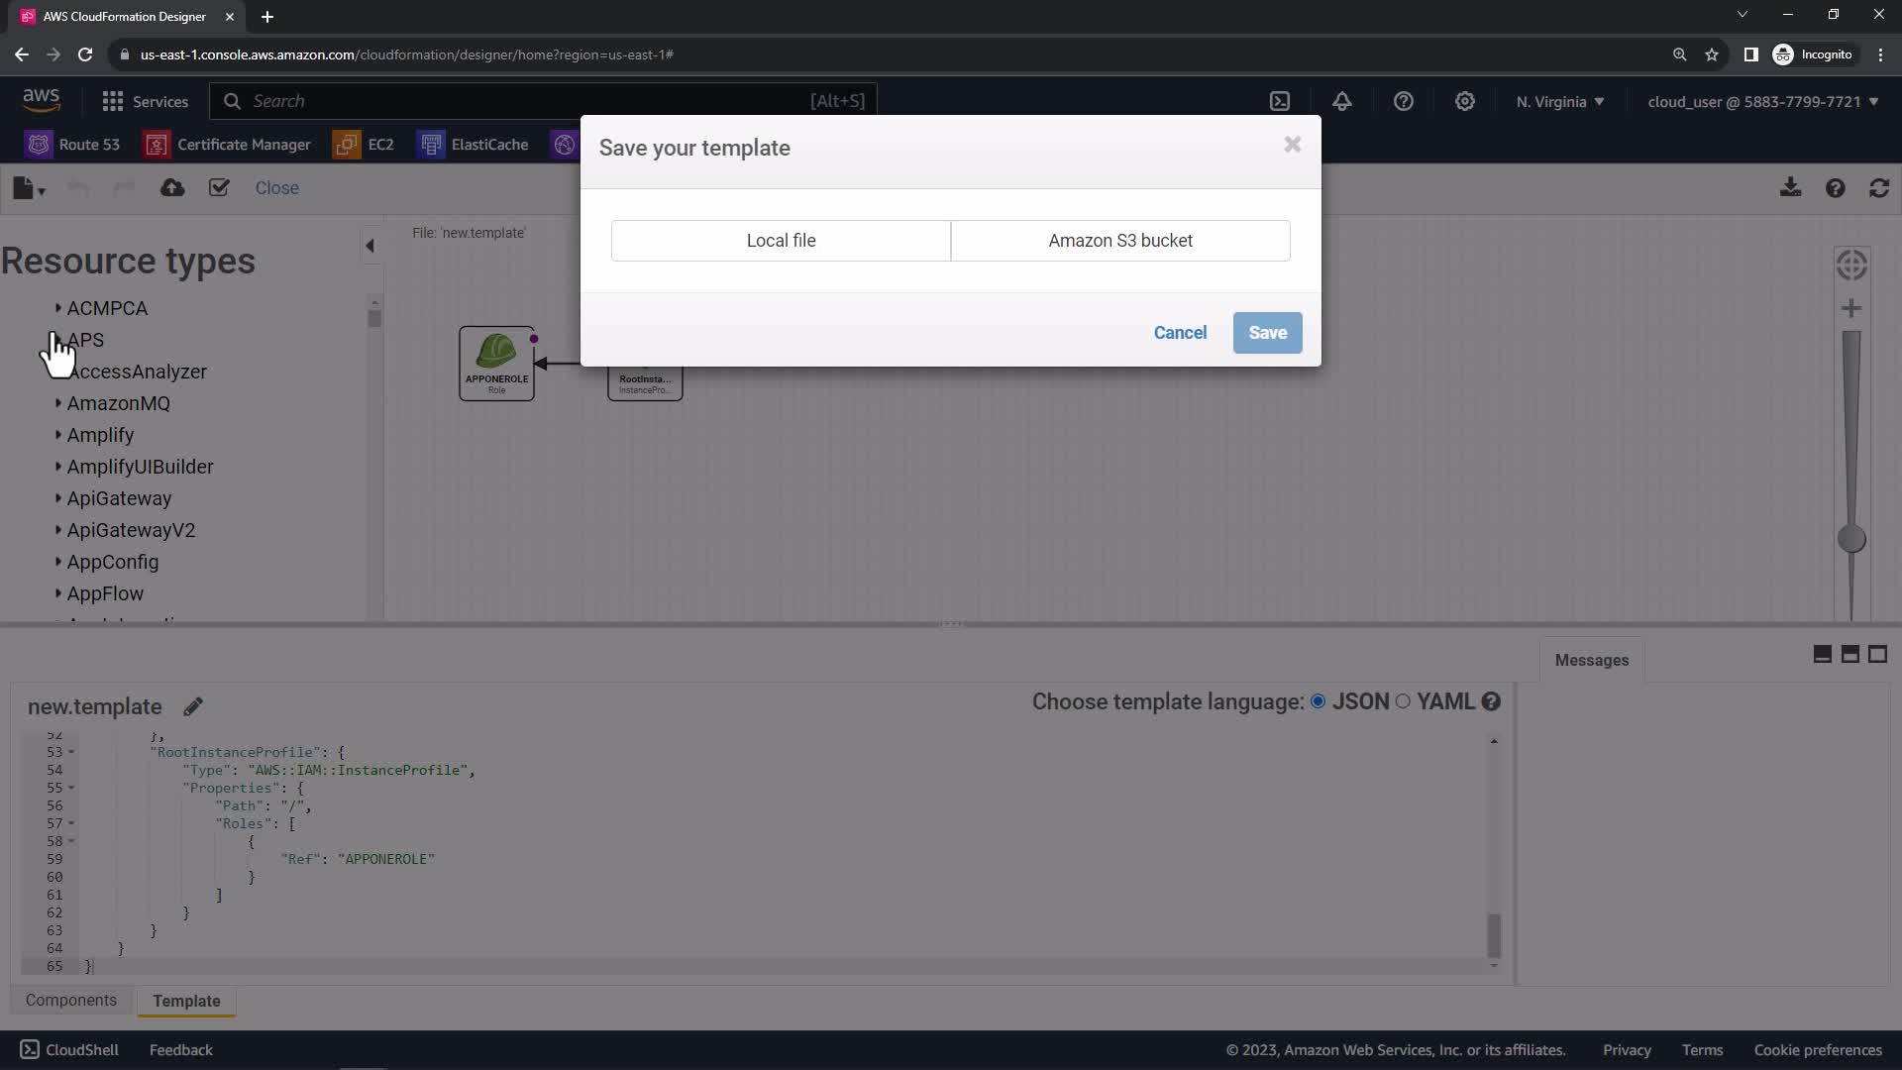Click the blue Save button
The height and width of the screenshot is (1070, 1902).
point(1267,333)
